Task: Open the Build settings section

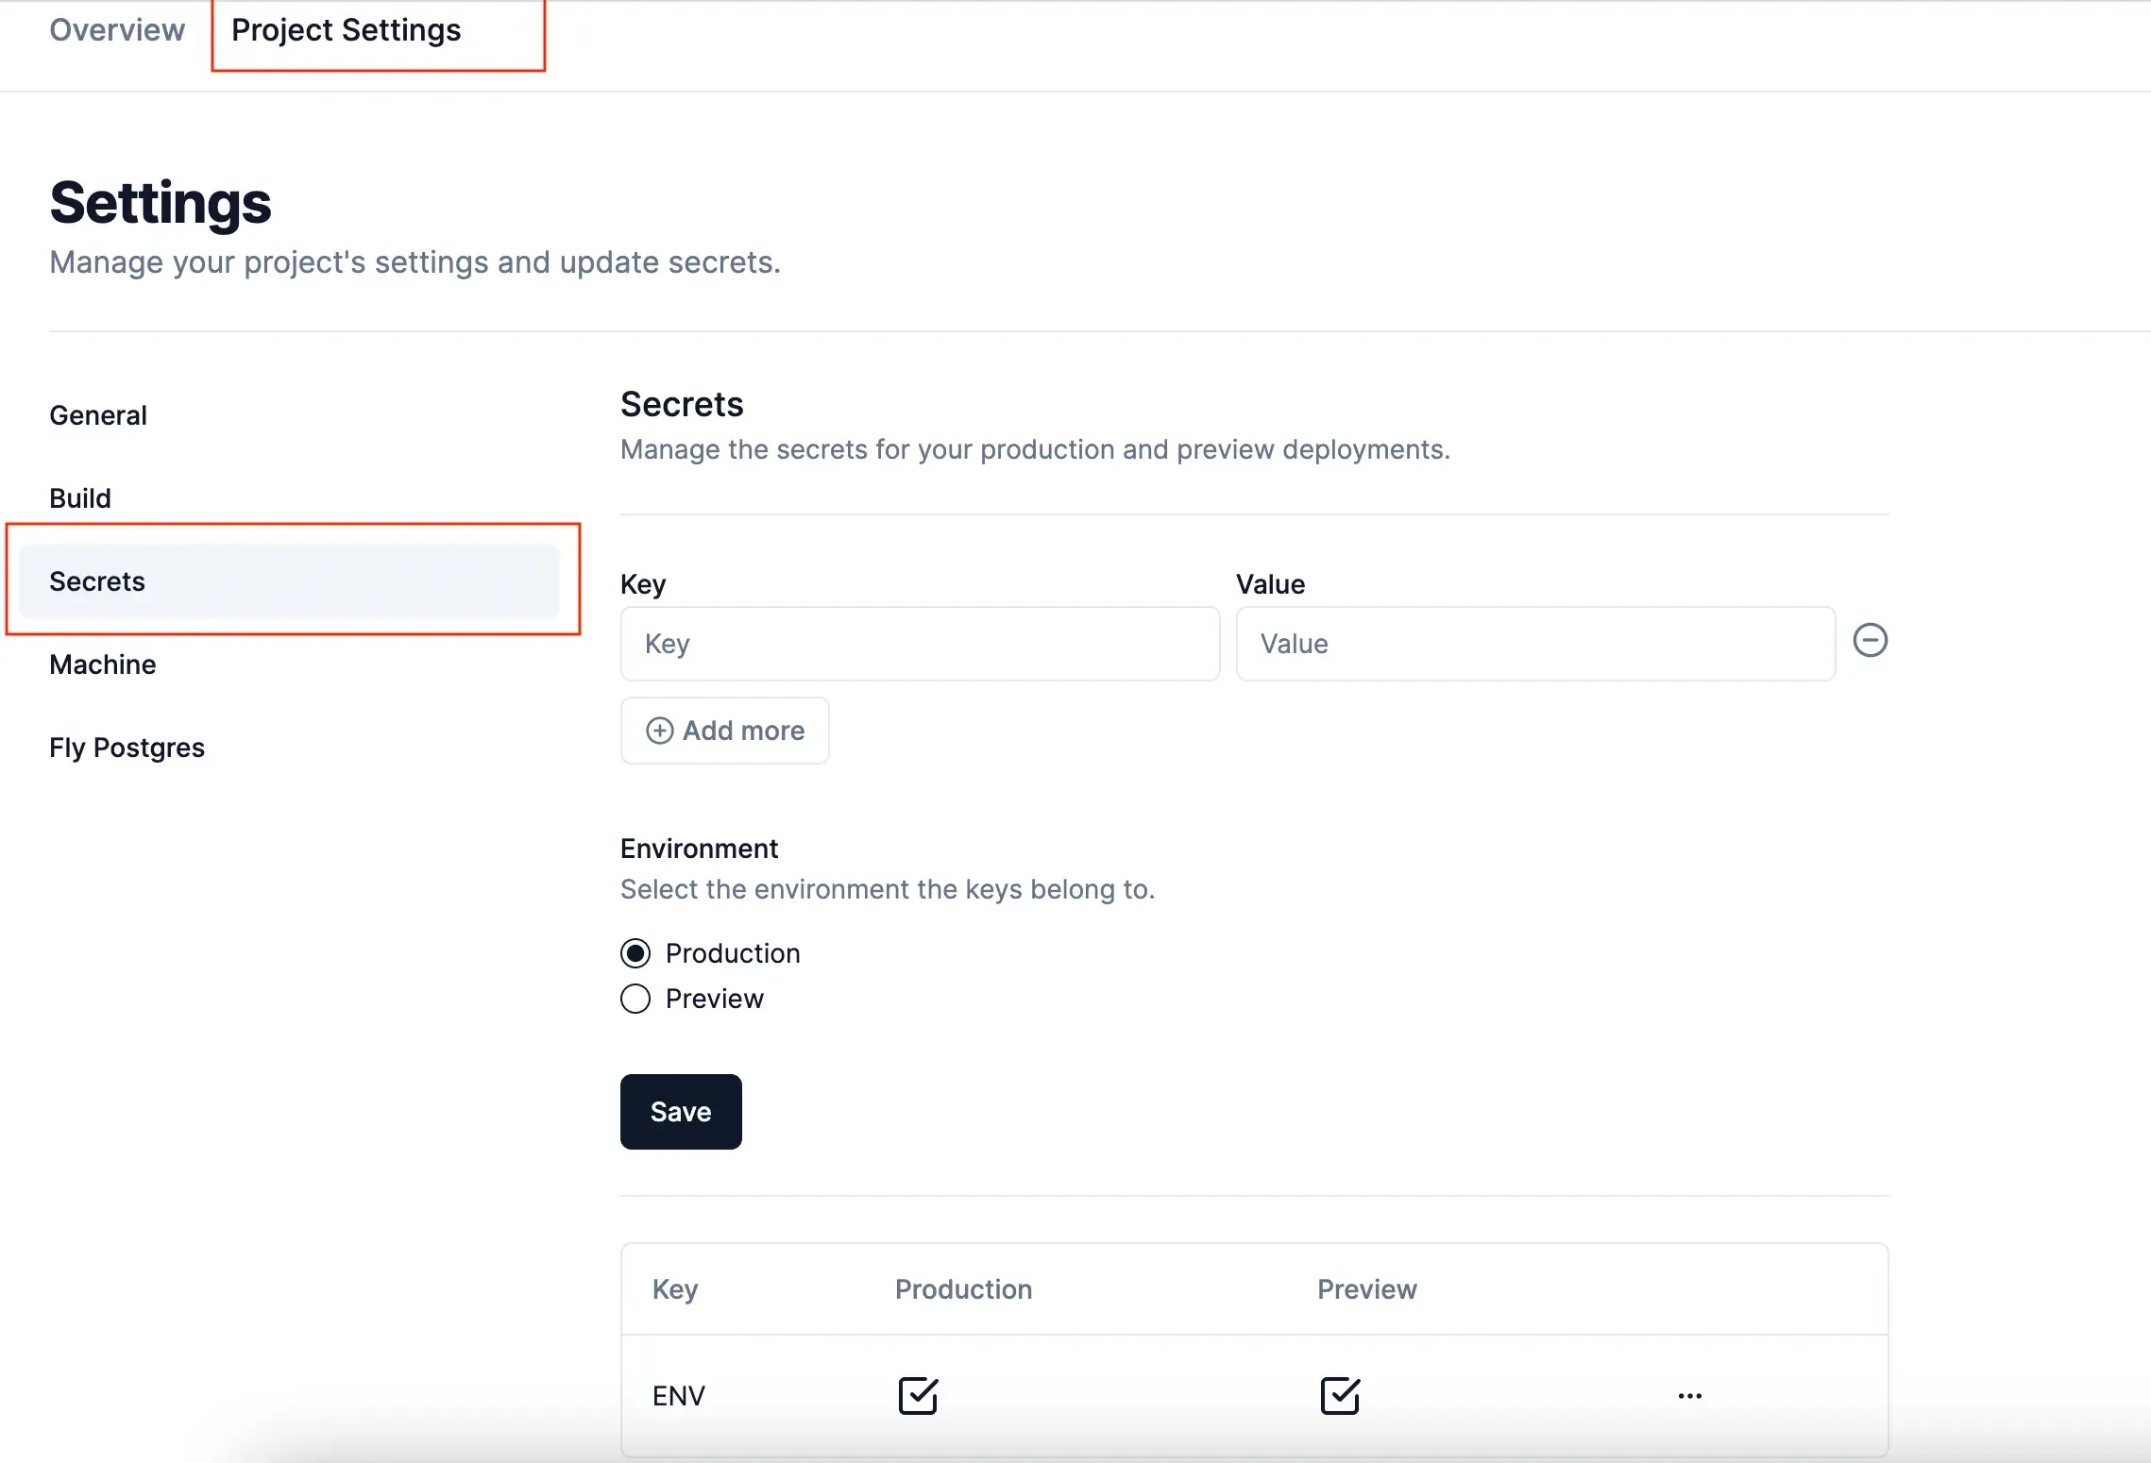Action: coord(80,497)
